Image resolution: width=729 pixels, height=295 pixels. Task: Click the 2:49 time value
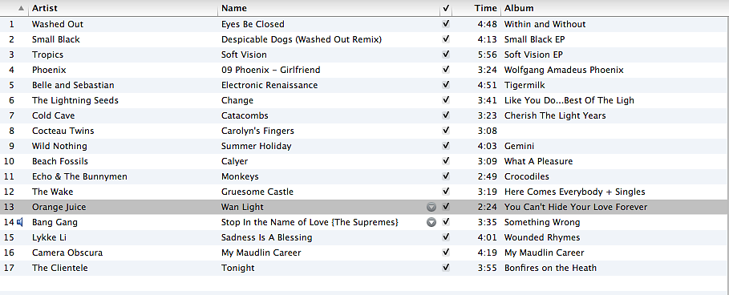(x=488, y=176)
